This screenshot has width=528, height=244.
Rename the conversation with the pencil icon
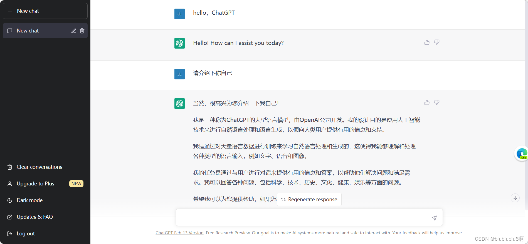pyautogui.click(x=74, y=31)
